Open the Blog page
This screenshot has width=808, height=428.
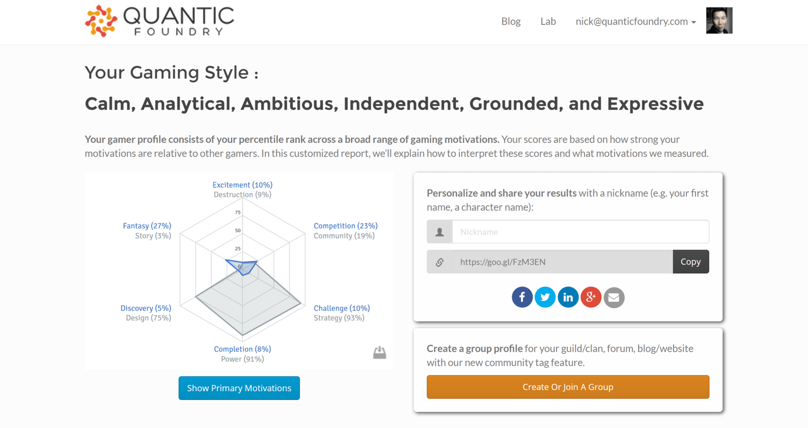[x=511, y=21]
